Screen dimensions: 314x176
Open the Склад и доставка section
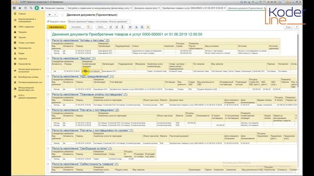click(26, 43)
